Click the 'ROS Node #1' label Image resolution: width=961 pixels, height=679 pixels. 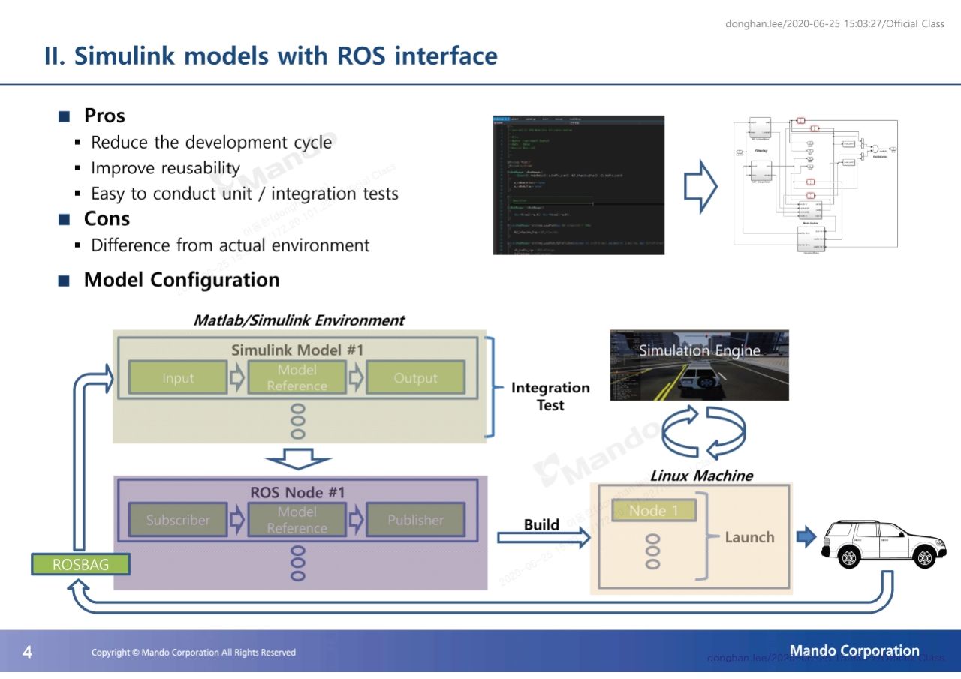coord(297,492)
